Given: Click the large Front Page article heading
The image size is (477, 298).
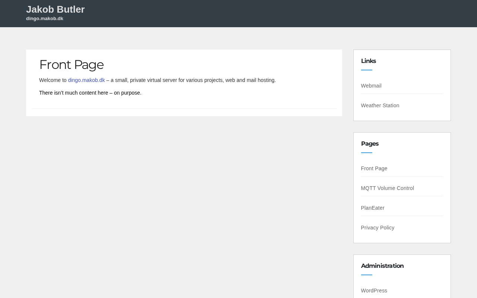Looking at the screenshot, I should [71, 64].
